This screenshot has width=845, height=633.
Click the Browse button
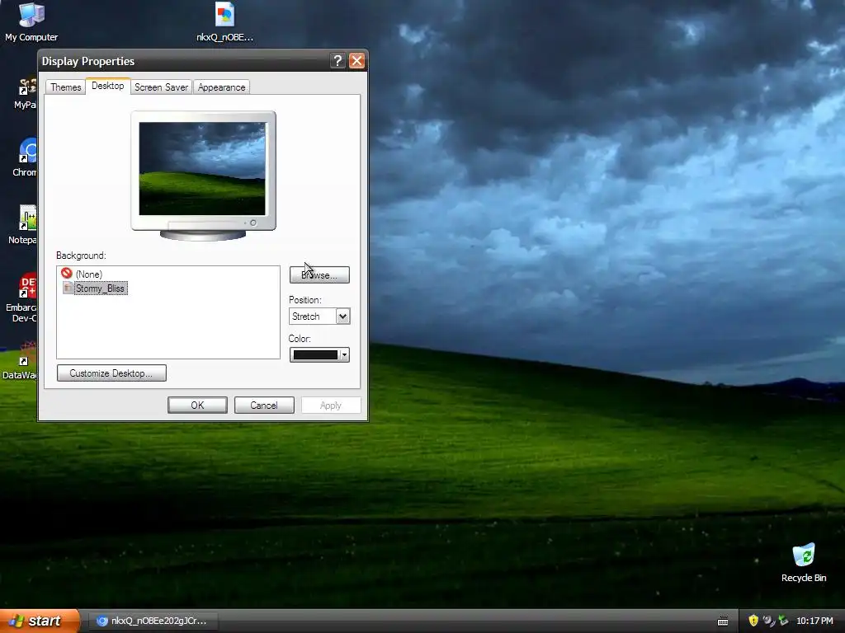pos(319,275)
